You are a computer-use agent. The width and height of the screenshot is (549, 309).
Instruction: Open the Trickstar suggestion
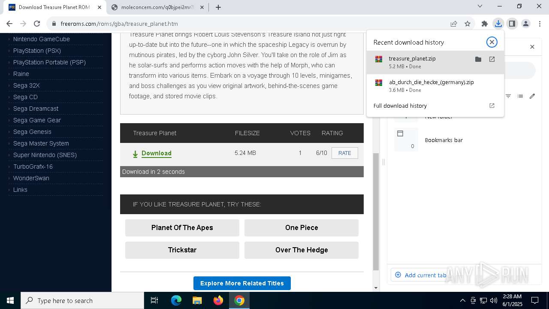click(182, 250)
